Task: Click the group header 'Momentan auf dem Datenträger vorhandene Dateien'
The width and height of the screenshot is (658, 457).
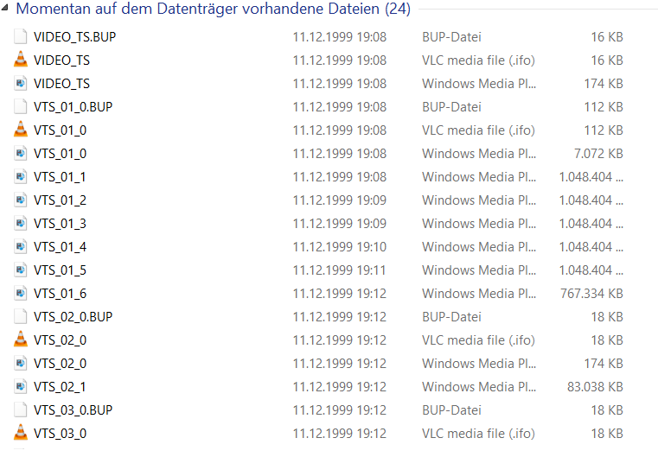Action: (214, 9)
